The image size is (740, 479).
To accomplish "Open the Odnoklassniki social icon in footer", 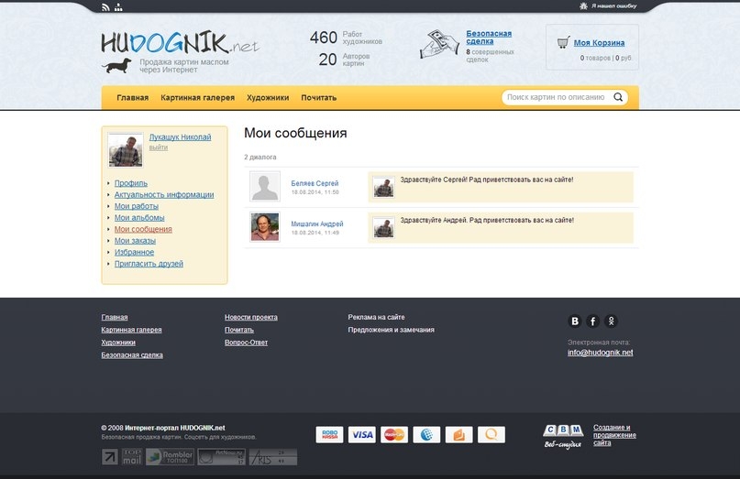I will tap(612, 321).
